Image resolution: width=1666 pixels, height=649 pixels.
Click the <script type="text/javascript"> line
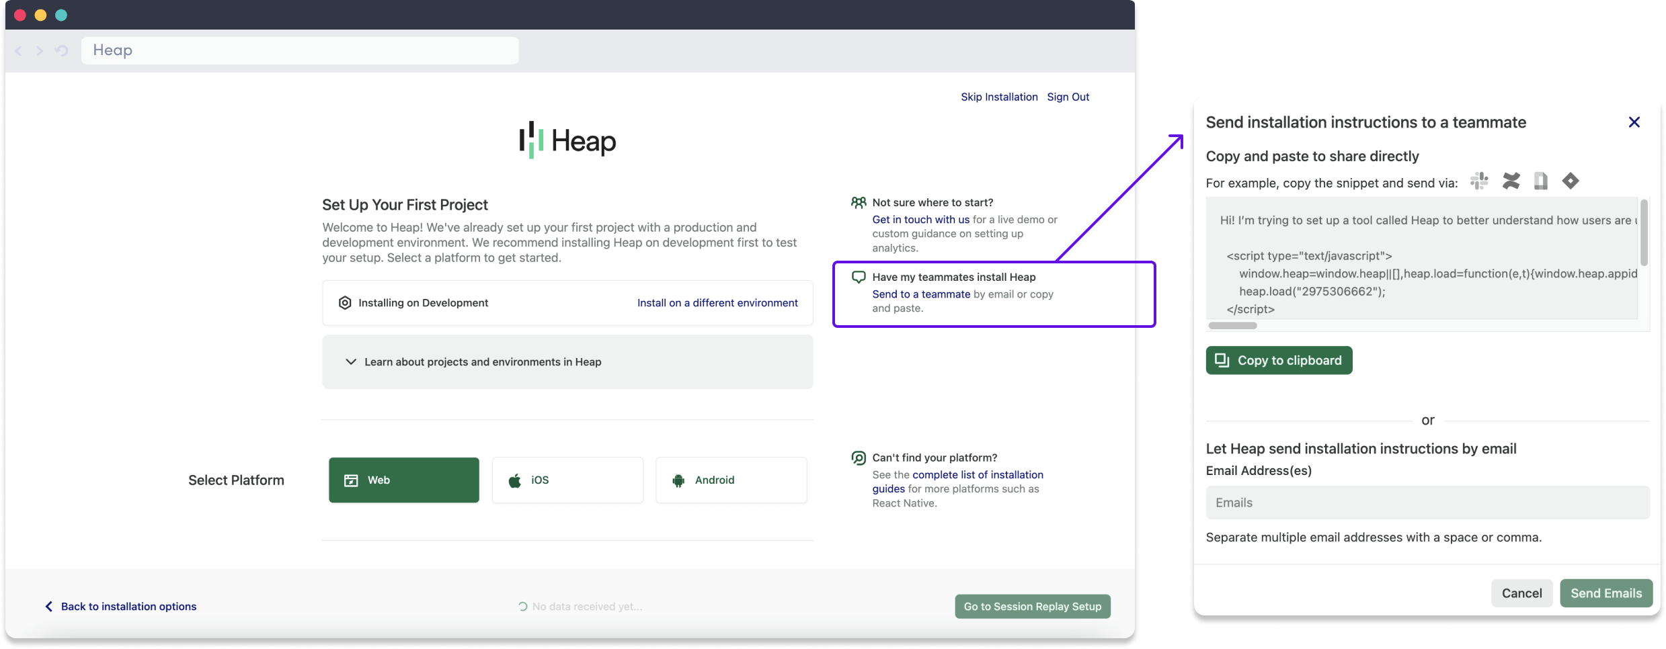tap(1309, 256)
